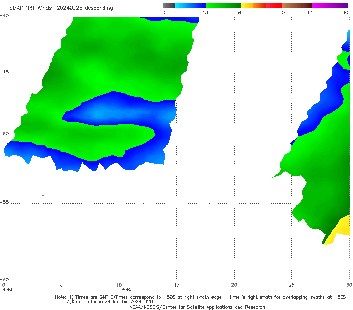The width and height of the screenshot is (353, 310).
Task: Click the magenta 64–80 color bar segment
Action: (x=330, y=6)
